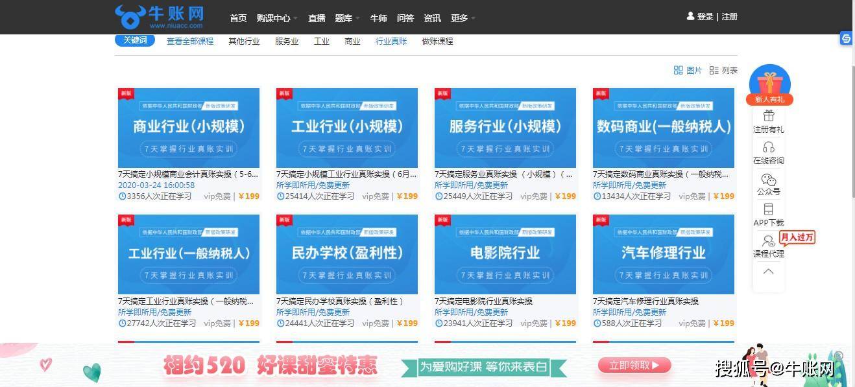The height and width of the screenshot is (387, 855).
Task: Select the 行业真账 keyword filter
Action: [x=391, y=41]
